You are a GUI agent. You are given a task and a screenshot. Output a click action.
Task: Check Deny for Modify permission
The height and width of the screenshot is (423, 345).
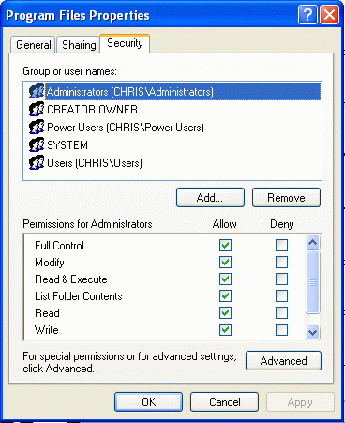pos(281,262)
